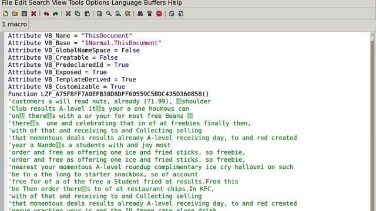This screenshot has height=211, width=376.
Task: Paste from clipboard with the clipboard icon
Action: [87, 13]
